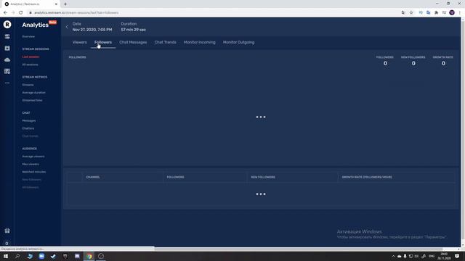Click the browser address bar
This screenshot has width=465, height=261.
click(x=214, y=13)
